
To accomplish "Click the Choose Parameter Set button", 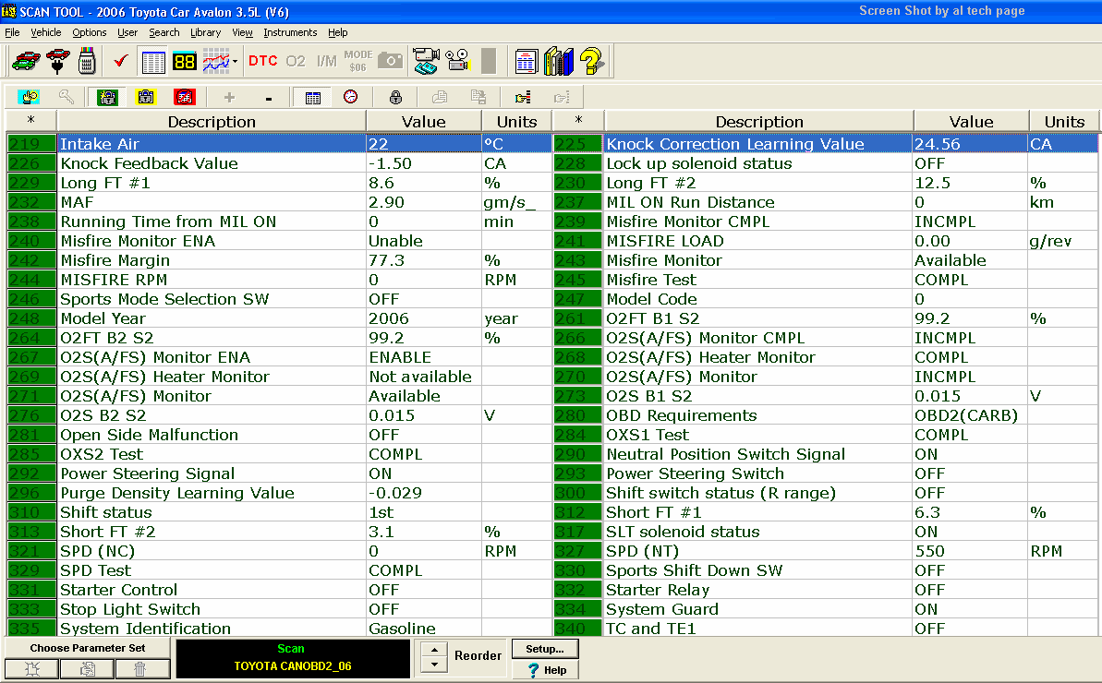I will click(x=88, y=648).
